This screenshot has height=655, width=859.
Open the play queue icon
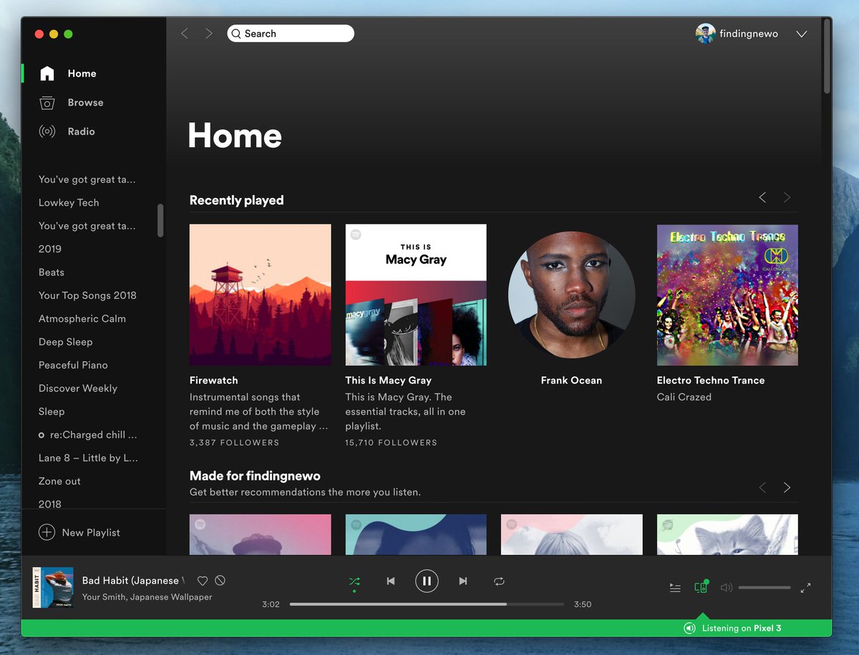[x=675, y=588]
